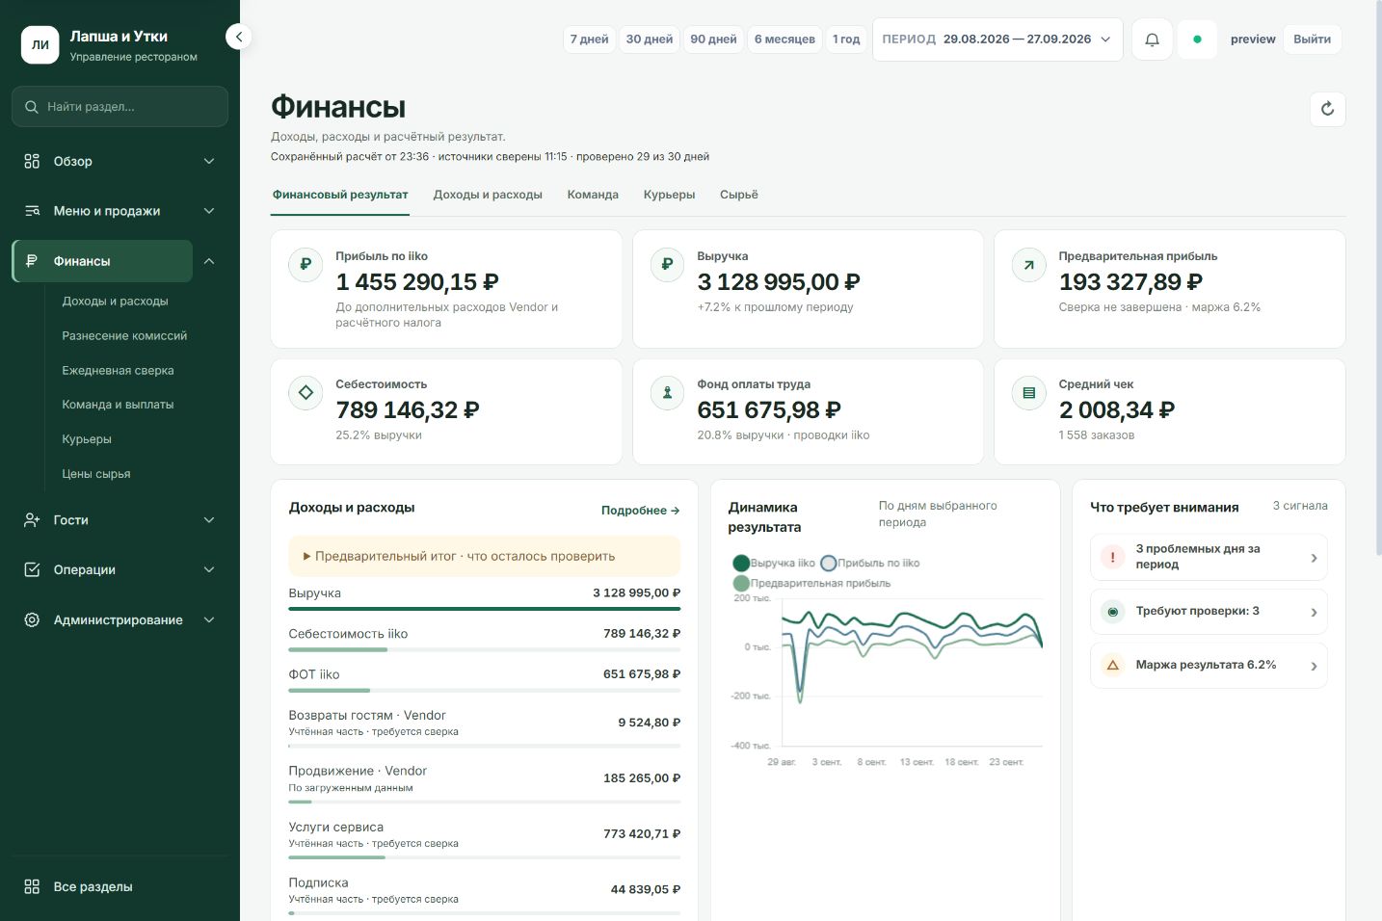The image size is (1382, 921).
Task: Click the ruble icon on the Выручка card
Action: [667, 264]
